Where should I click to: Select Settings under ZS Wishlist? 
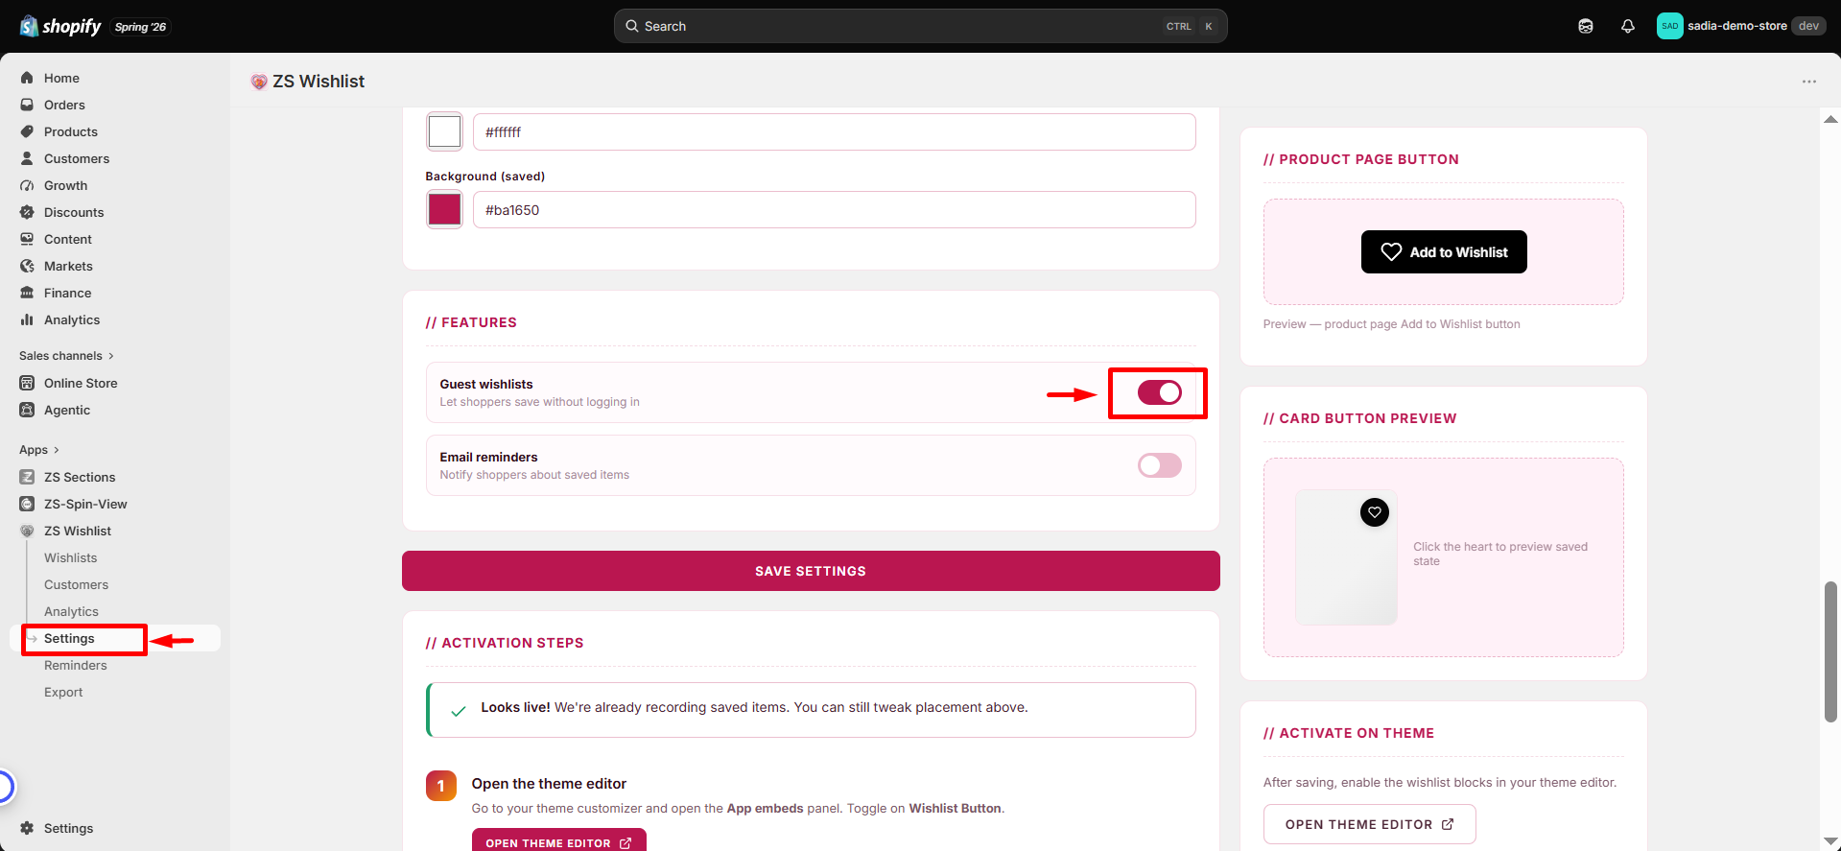pos(69,638)
